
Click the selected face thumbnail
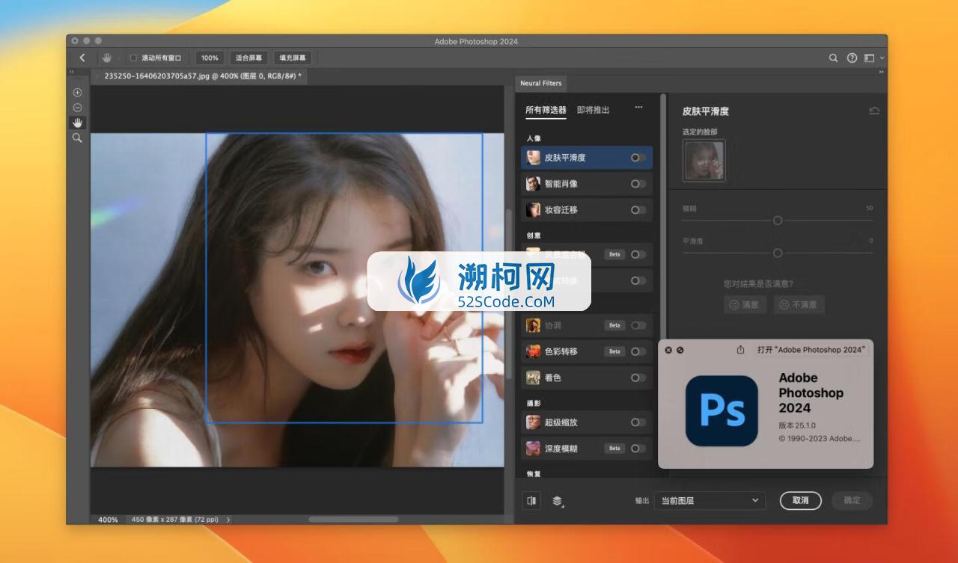[x=704, y=160]
